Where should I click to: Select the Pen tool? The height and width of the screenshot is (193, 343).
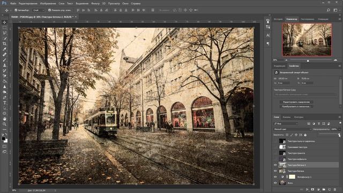[4, 98]
